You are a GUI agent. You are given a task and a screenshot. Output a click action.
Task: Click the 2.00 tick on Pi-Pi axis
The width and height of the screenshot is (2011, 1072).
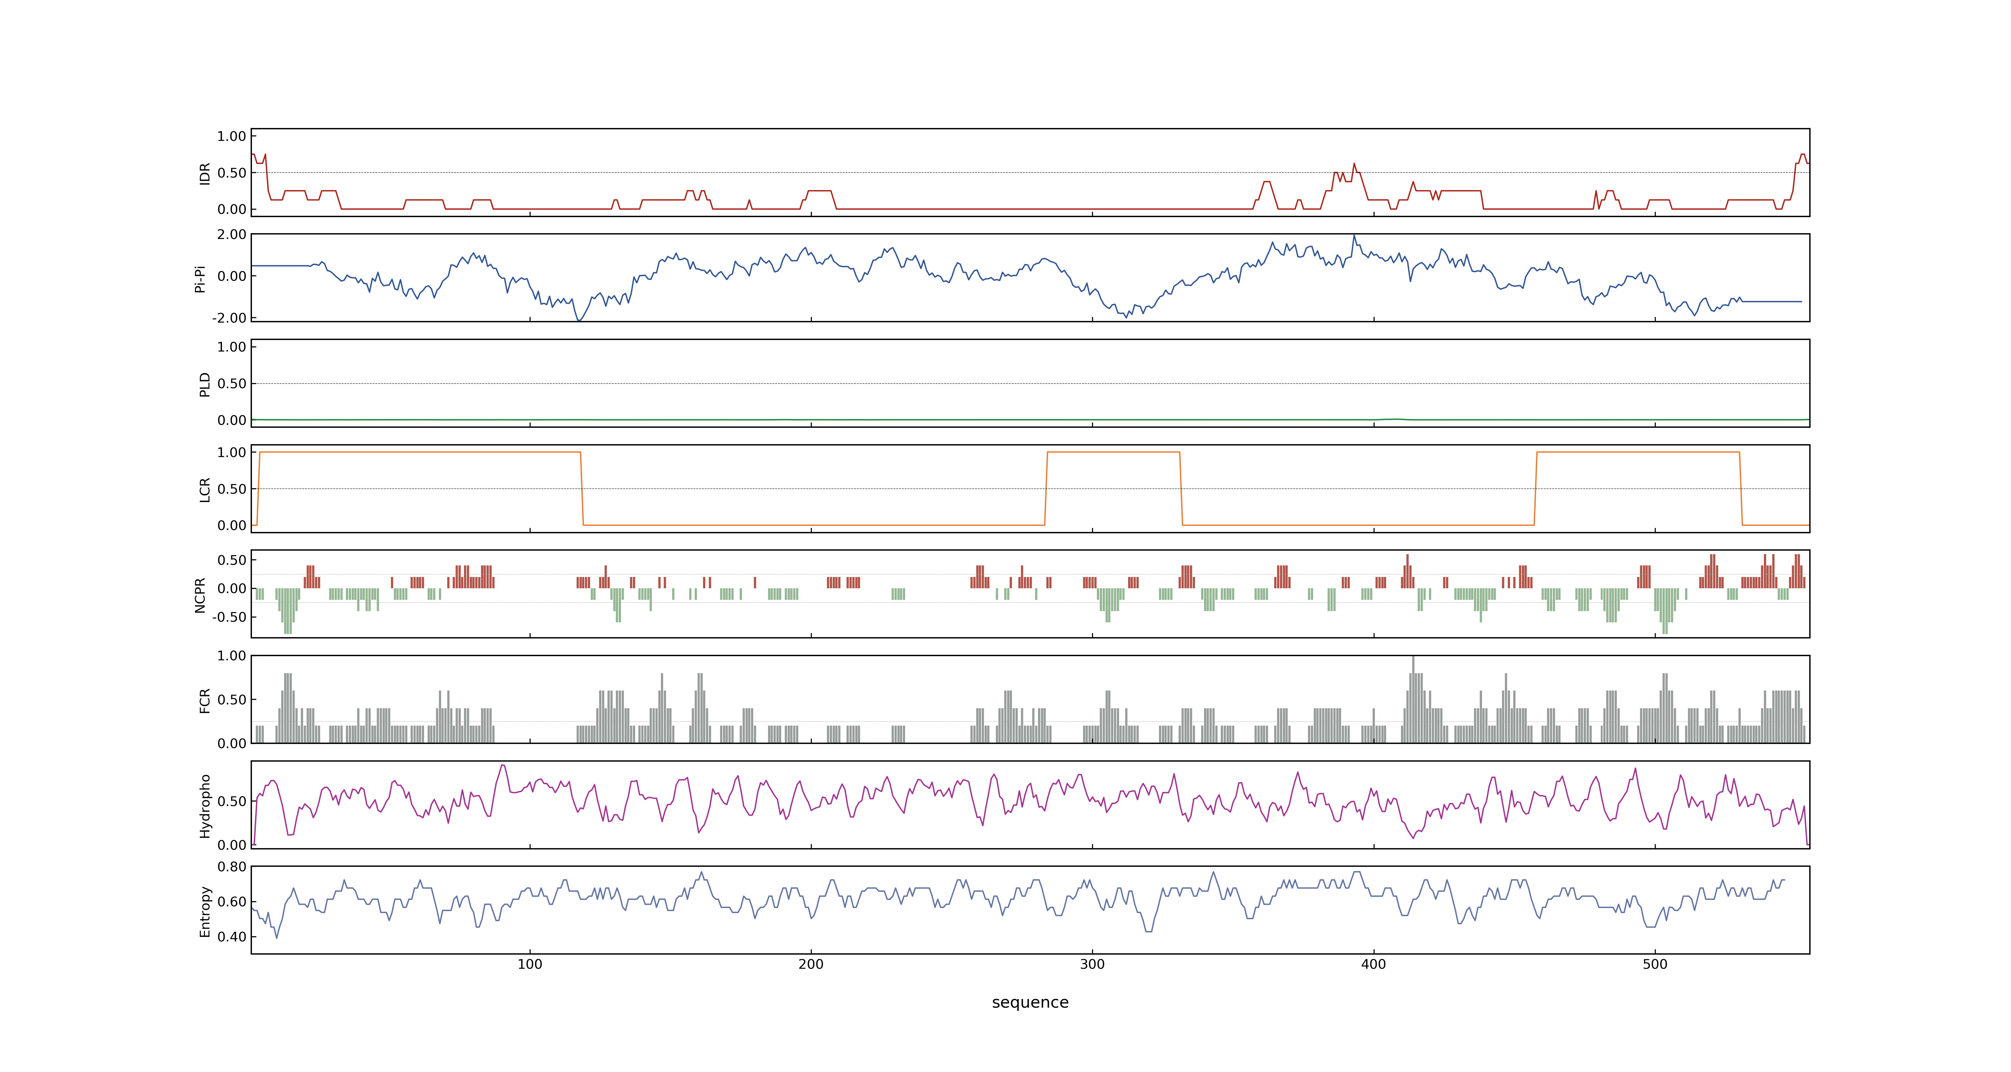point(232,234)
